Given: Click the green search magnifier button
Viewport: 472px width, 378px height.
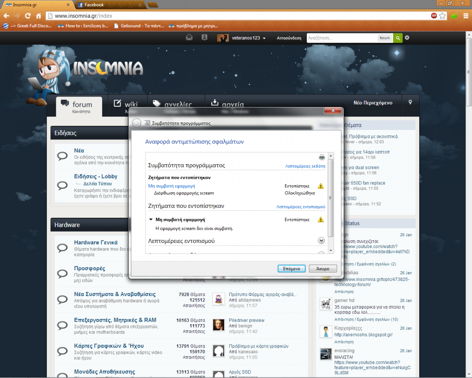Looking at the screenshot, I should tap(398, 38).
